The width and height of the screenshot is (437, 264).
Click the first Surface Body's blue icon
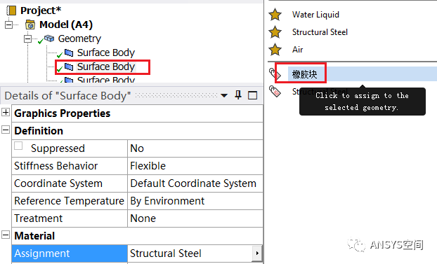(x=69, y=53)
